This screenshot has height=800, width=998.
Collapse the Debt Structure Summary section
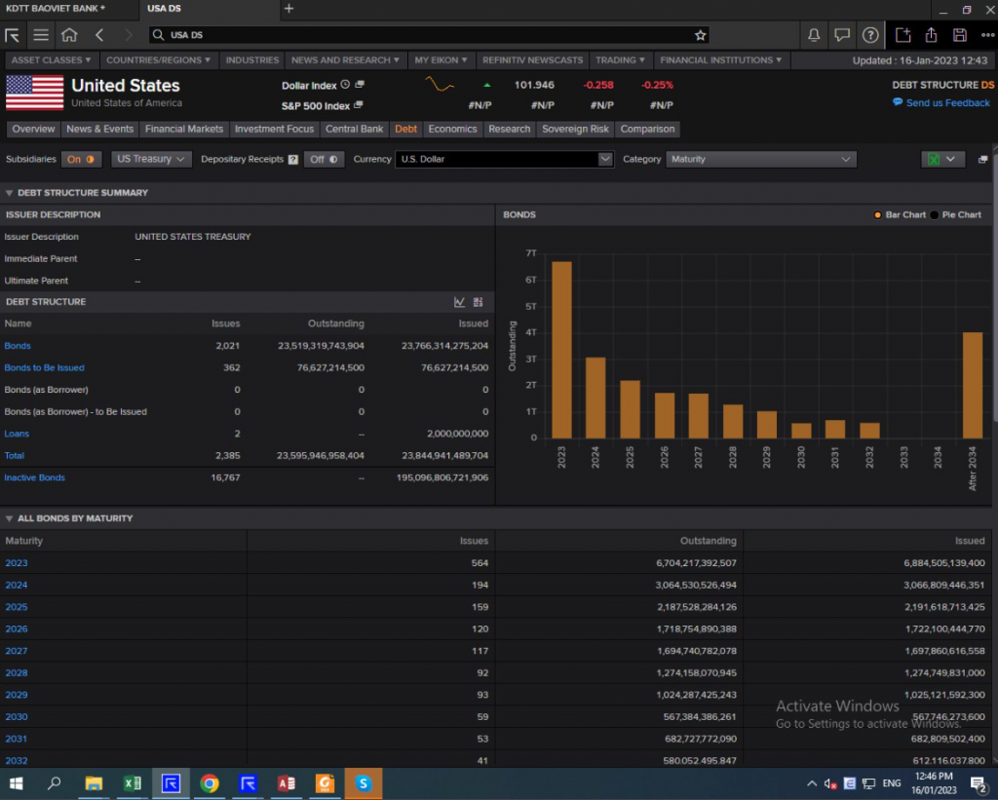tap(10, 193)
